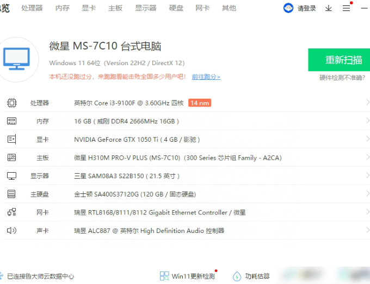
Task: Click the processor chip icon
Action: coord(12,103)
